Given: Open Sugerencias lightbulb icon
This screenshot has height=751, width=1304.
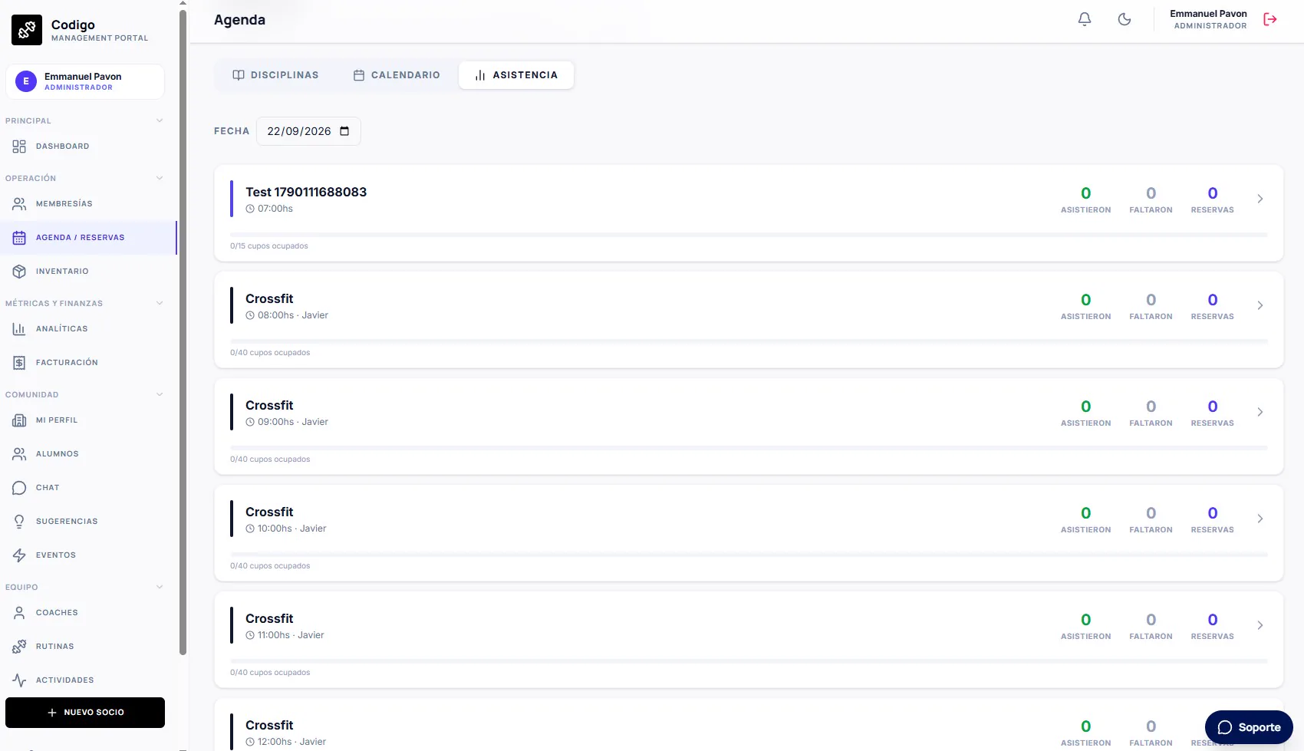Looking at the screenshot, I should click(19, 522).
